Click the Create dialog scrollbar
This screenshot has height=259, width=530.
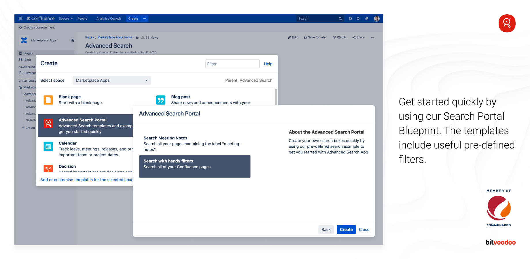point(276,97)
